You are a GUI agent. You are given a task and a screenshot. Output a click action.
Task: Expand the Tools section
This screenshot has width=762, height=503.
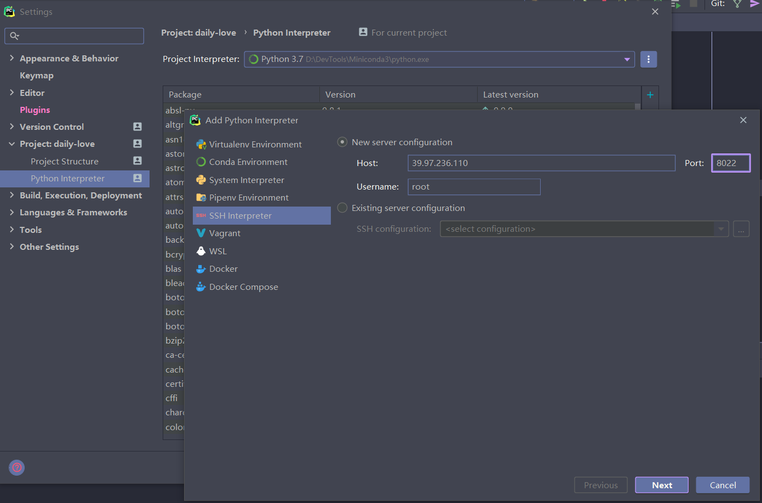click(12, 230)
